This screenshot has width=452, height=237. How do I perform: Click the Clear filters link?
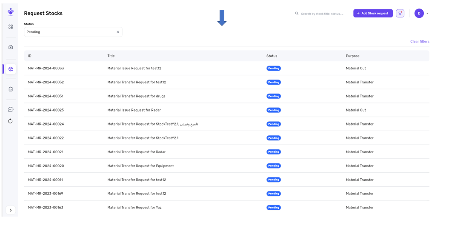point(419,42)
